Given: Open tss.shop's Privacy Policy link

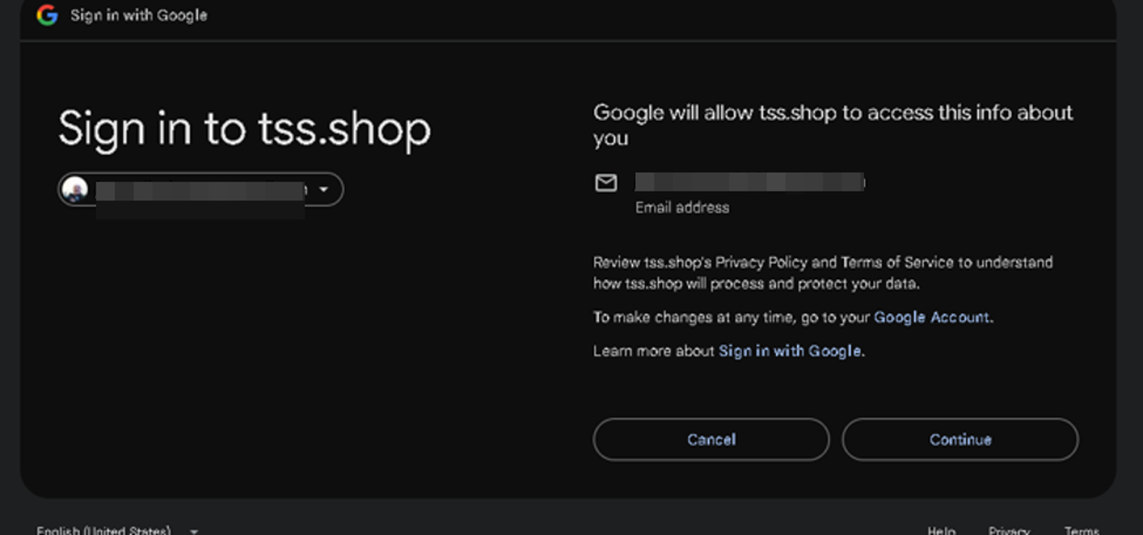Looking at the screenshot, I should click(x=761, y=263).
